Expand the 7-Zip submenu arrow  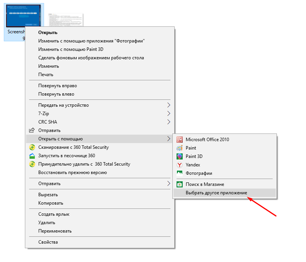[x=169, y=114]
